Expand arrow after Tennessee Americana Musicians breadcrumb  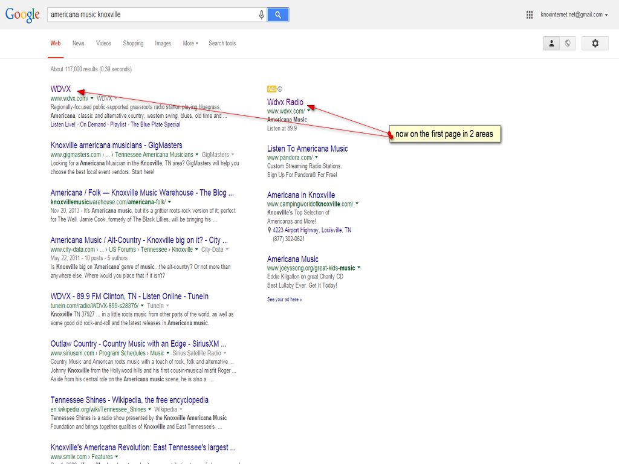197,155
